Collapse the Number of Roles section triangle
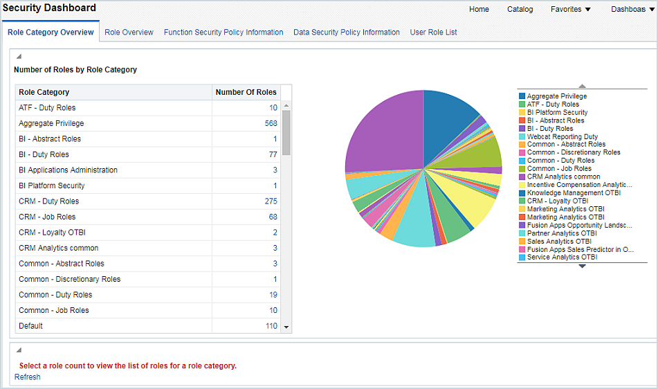 click(19, 57)
